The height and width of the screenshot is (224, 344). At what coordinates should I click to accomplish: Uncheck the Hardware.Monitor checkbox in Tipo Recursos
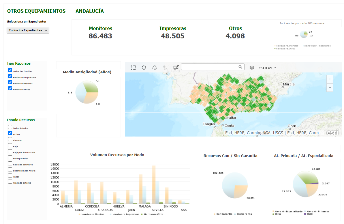coord(10,82)
